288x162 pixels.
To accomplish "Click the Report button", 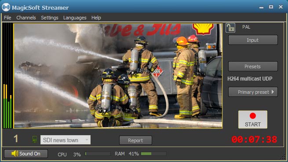I will pos(135,140).
